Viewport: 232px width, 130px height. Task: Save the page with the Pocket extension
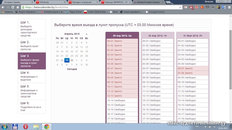click(207, 7)
